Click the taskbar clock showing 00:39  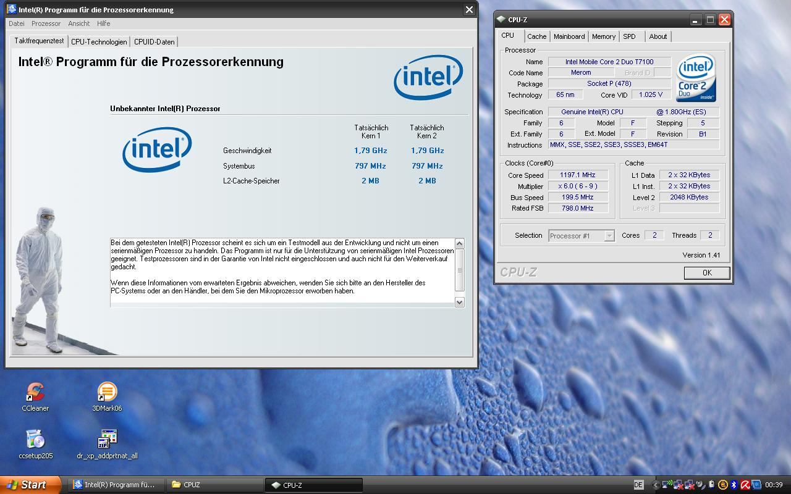tap(774, 485)
